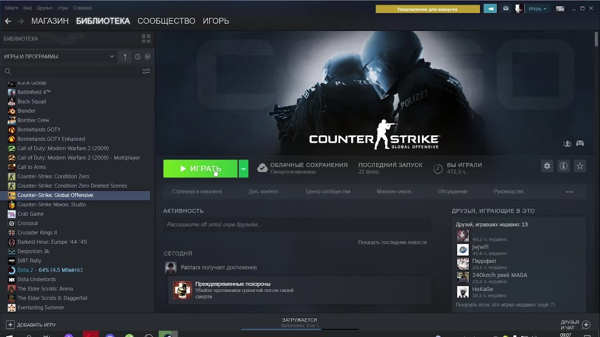Open the Игры menu
Screen dimensions: 600x337
point(62,8)
